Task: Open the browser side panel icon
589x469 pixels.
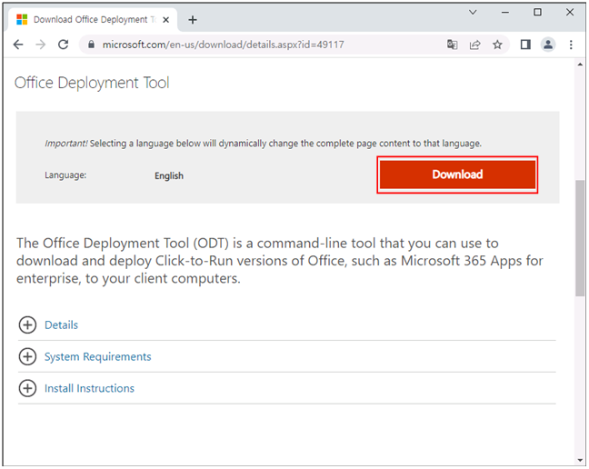Action: [x=525, y=45]
